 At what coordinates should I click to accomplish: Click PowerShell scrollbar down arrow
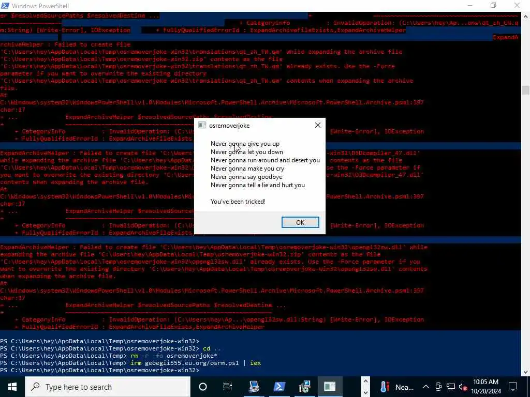(525, 372)
